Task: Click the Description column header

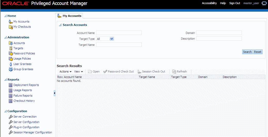Action: (x=244, y=77)
